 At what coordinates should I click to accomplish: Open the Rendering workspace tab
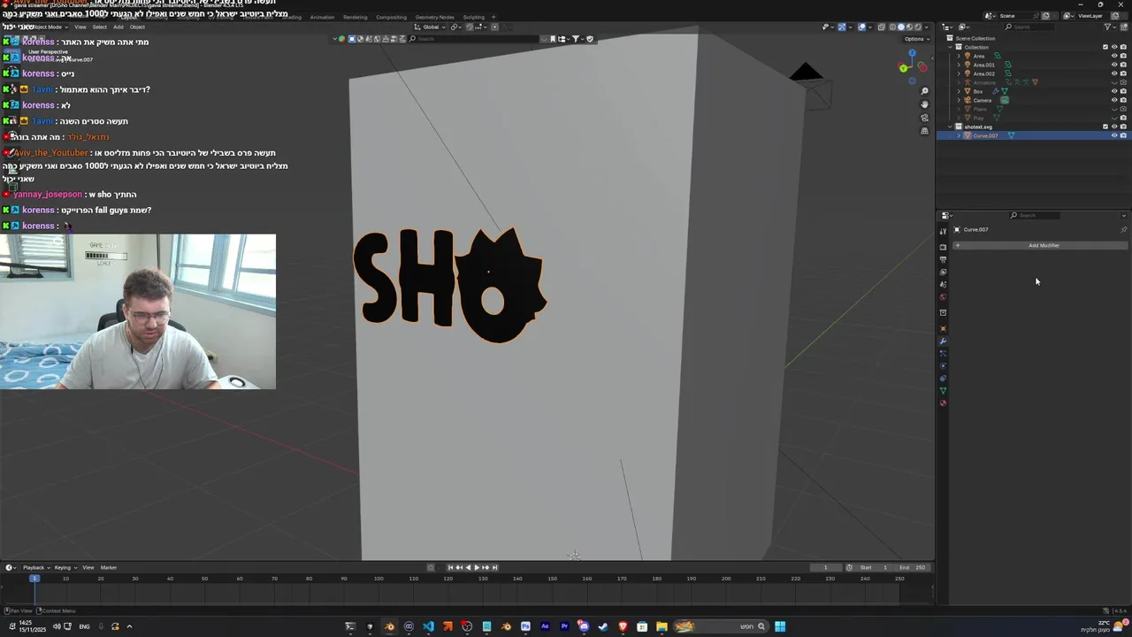pos(355,17)
